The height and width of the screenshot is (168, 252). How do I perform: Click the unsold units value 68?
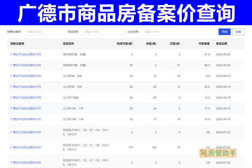155,87
